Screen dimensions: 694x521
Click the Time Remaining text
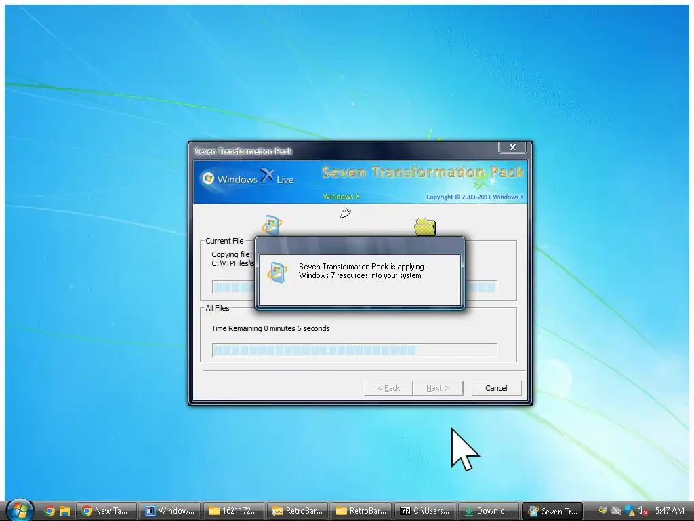click(270, 328)
